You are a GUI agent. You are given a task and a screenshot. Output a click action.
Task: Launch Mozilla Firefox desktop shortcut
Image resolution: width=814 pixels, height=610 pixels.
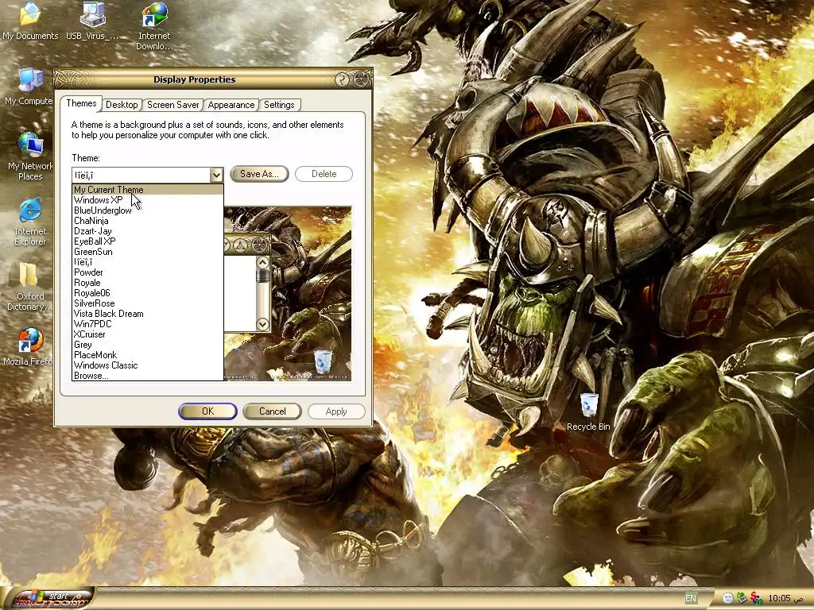coord(29,346)
